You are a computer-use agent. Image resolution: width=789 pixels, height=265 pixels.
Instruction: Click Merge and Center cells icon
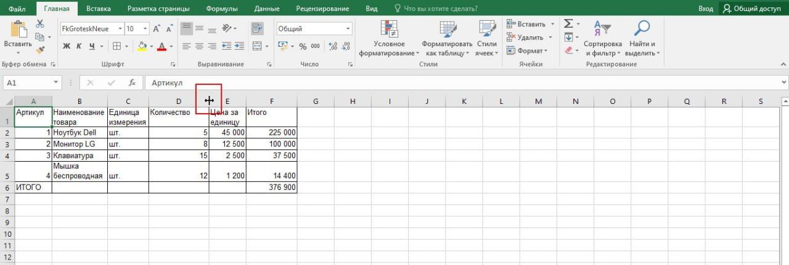258,46
